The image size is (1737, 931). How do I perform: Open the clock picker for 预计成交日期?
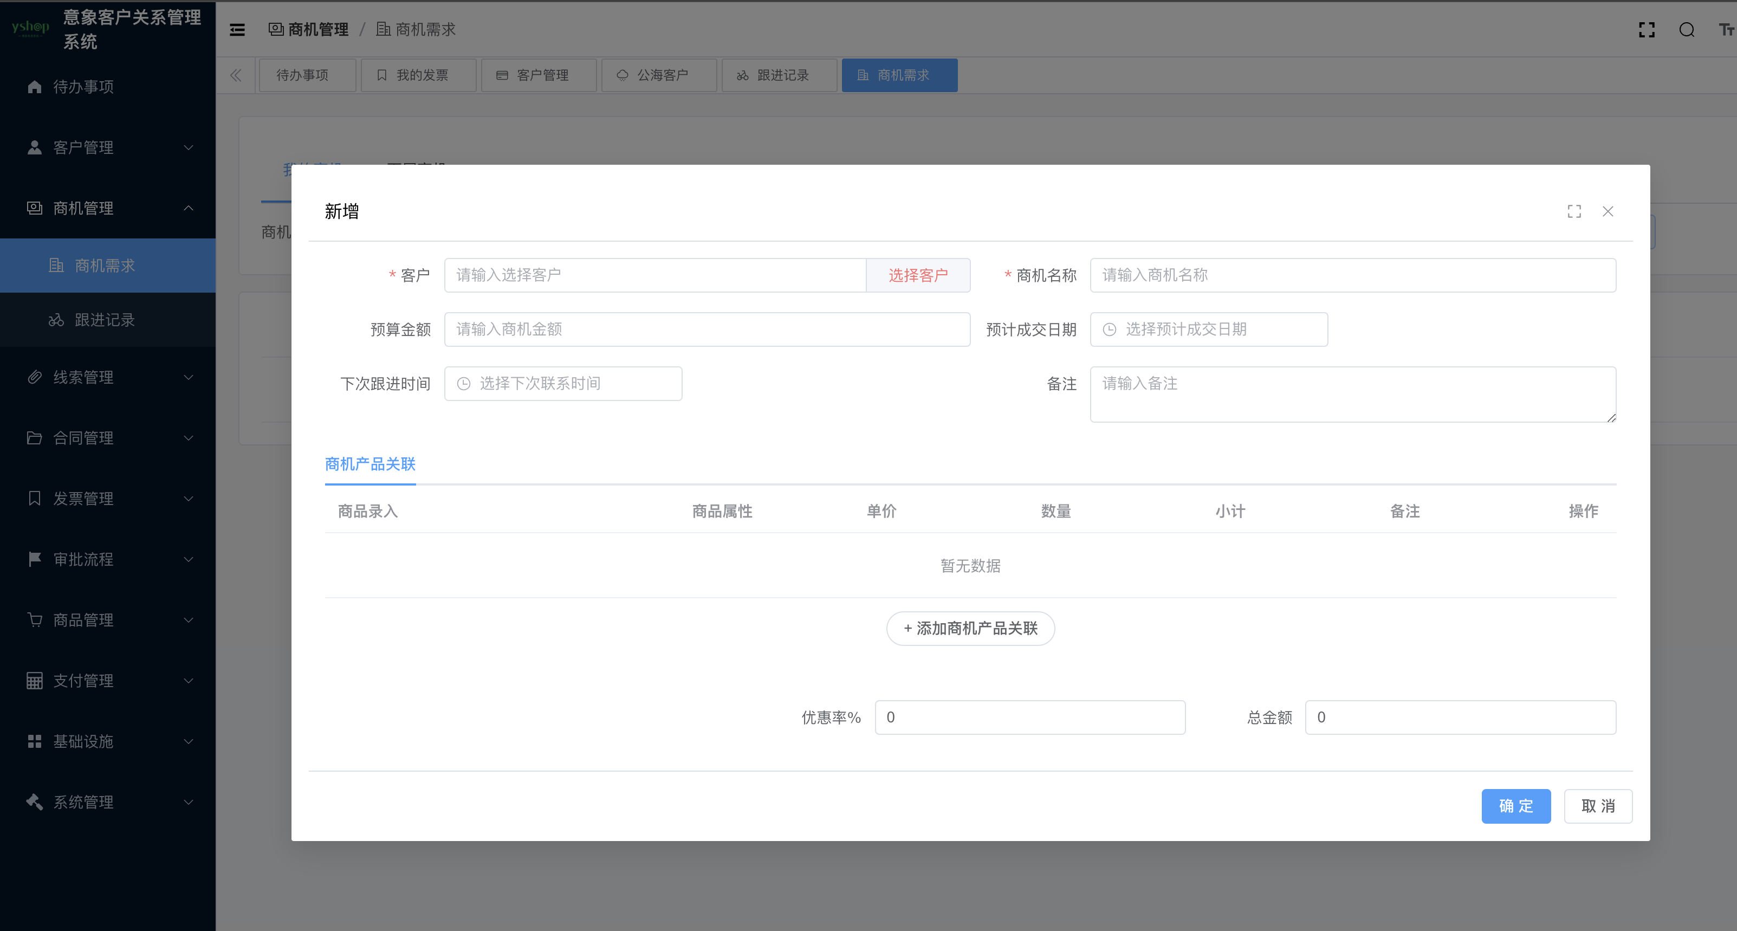[x=1110, y=329]
